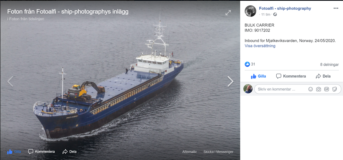Go to the previous photo arrow

[x=10, y=81]
